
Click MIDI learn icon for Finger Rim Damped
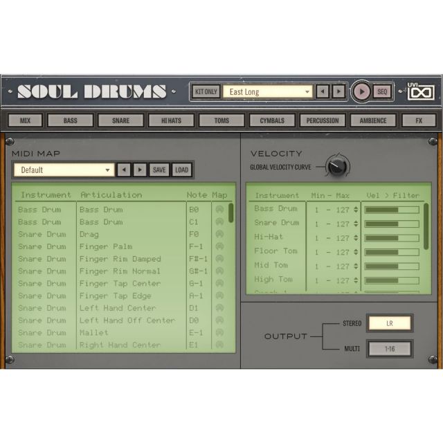(219, 258)
